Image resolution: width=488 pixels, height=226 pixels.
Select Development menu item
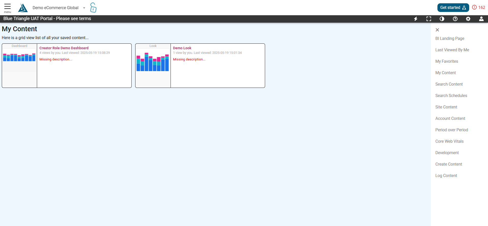pyautogui.click(x=447, y=153)
